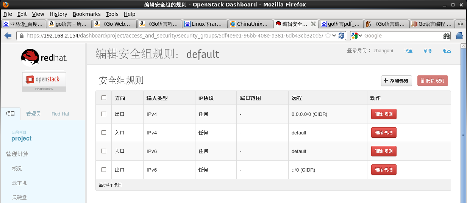Open the URL history dropdown arrow

pos(334,36)
